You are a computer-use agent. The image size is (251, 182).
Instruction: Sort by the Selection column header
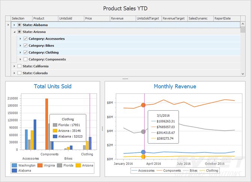pos(21,18)
